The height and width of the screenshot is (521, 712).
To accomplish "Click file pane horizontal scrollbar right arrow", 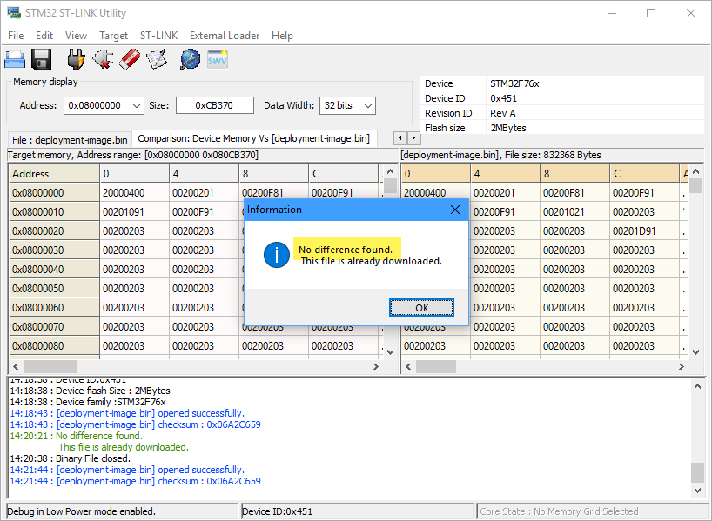I will coord(682,366).
